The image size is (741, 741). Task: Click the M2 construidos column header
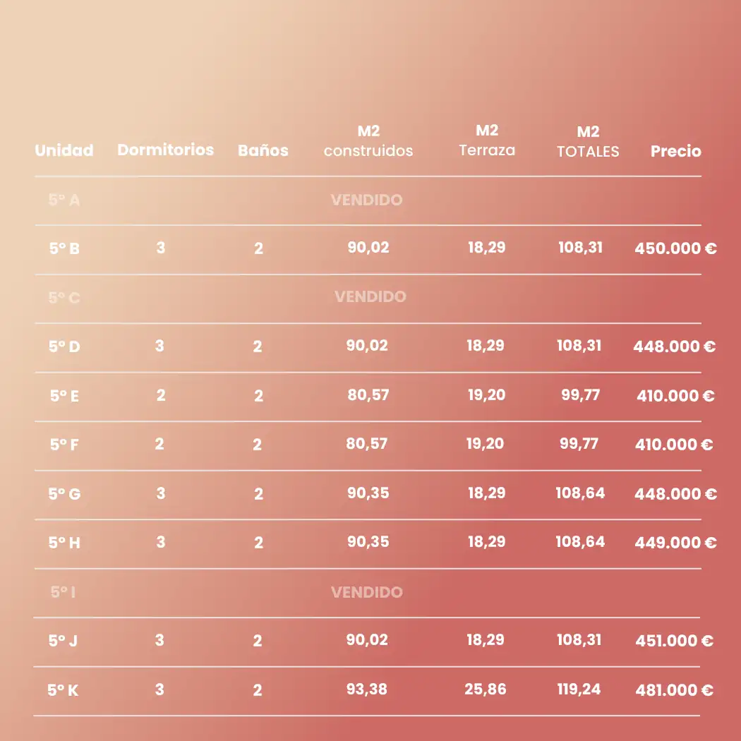coord(368,141)
